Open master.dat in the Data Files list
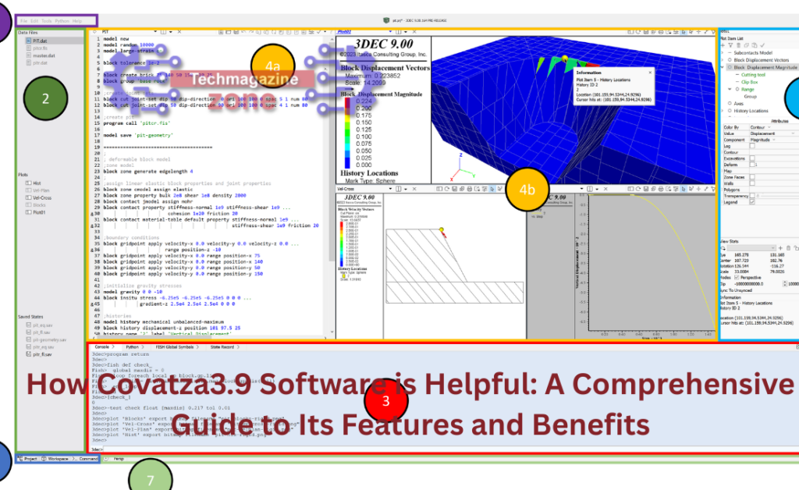This screenshot has height=490, width=799. pyautogui.click(x=44, y=55)
